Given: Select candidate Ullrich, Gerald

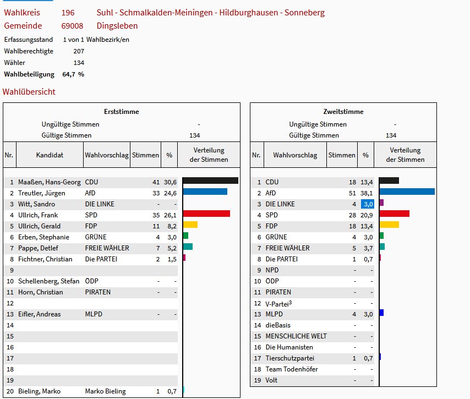Looking at the screenshot, I should [39, 226].
